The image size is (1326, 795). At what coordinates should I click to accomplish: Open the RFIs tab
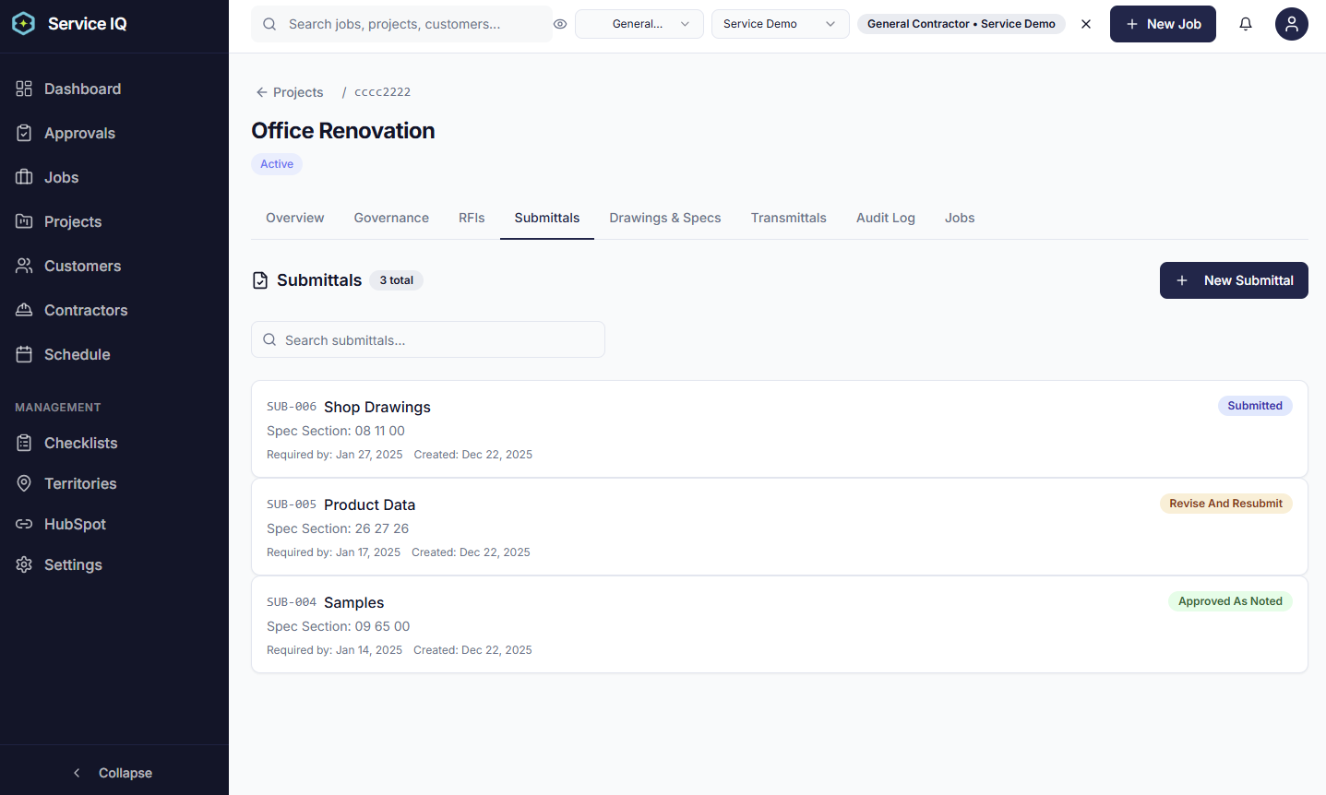[x=472, y=218]
